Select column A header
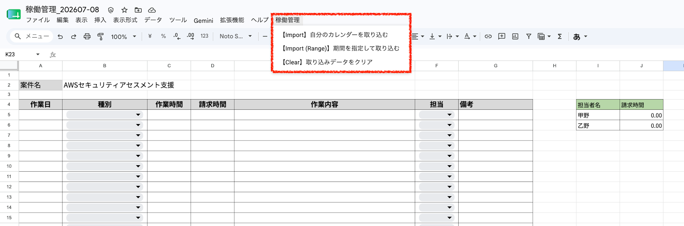This screenshot has width=684, height=226. tap(40, 66)
